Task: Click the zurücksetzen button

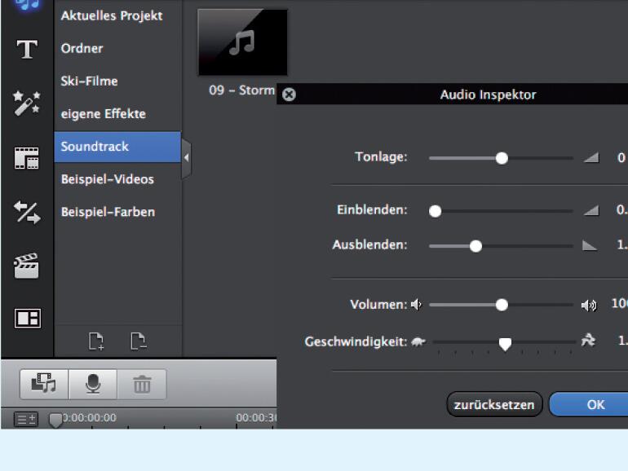Action: point(494,404)
